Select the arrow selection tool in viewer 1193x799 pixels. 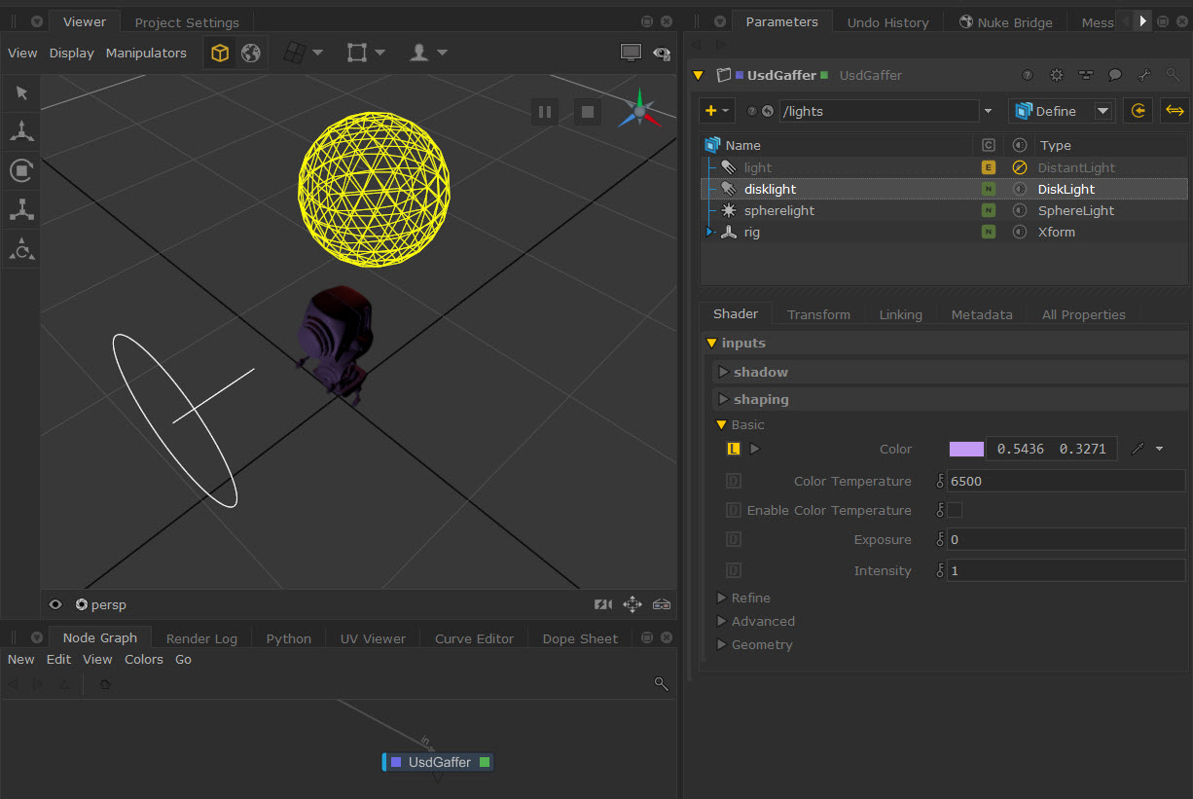point(21,93)
